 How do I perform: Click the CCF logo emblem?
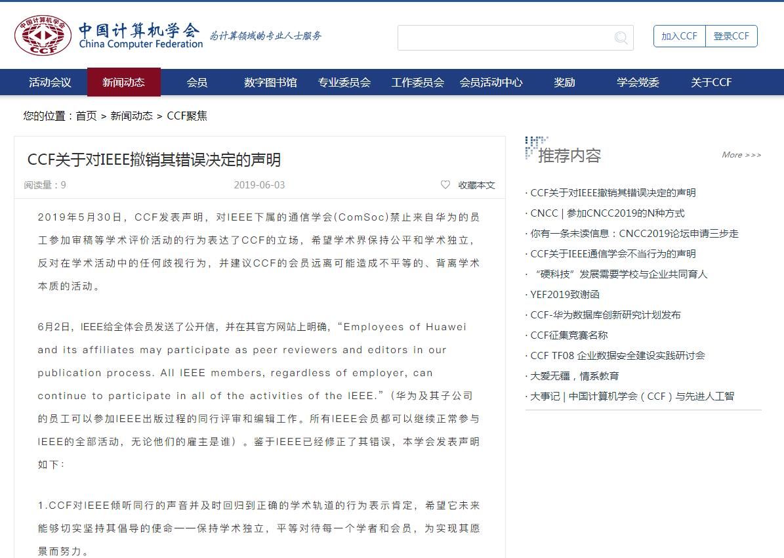point(43,35)
